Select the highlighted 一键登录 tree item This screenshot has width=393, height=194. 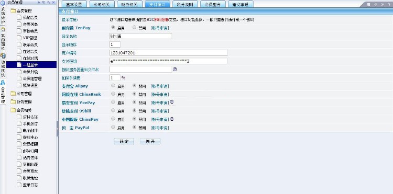[31, 65]
